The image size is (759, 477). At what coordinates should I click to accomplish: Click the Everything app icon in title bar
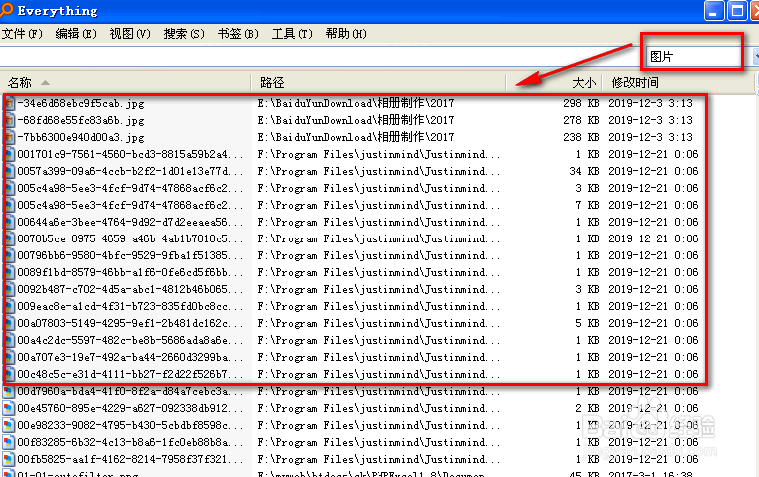[x=6, y=10]
